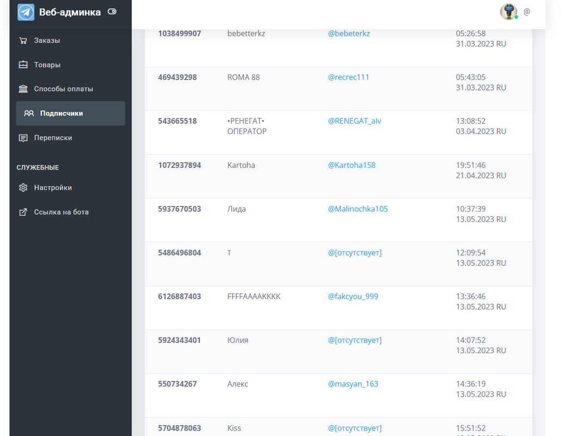Click the name •РЕНЕГАТ• ОПЕРАТОР
The width and height of the screenshot is (561, 436).
pyautogui.click(x=247, y=126)
